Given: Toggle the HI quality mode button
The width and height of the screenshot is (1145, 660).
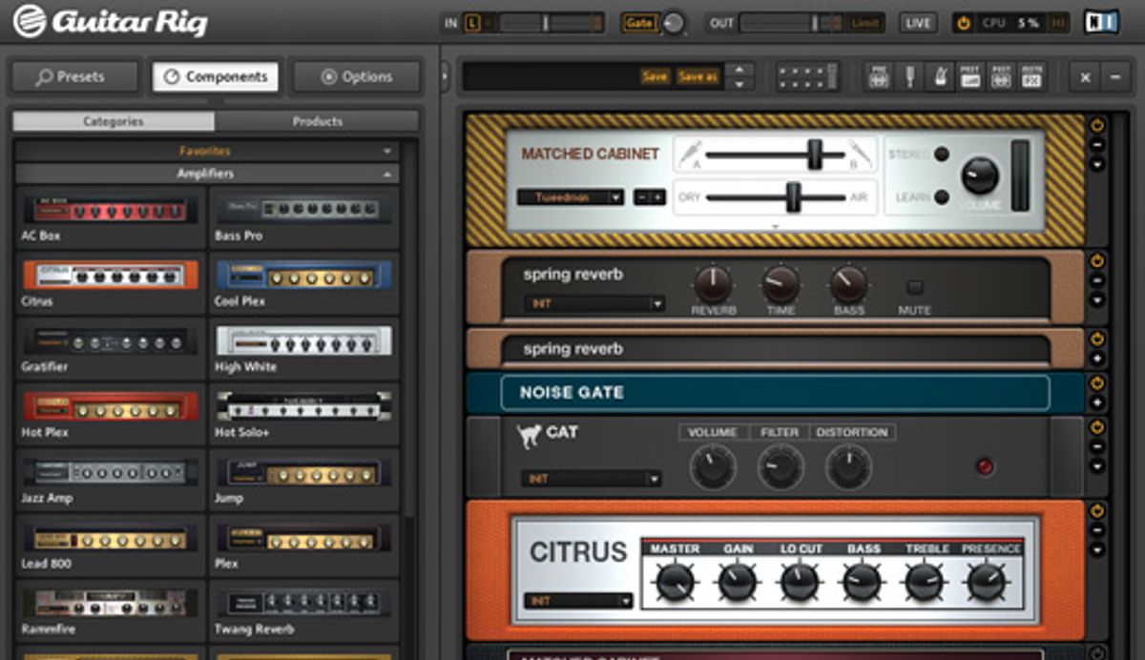Looking at the screenshot, I should point(1058,23).
